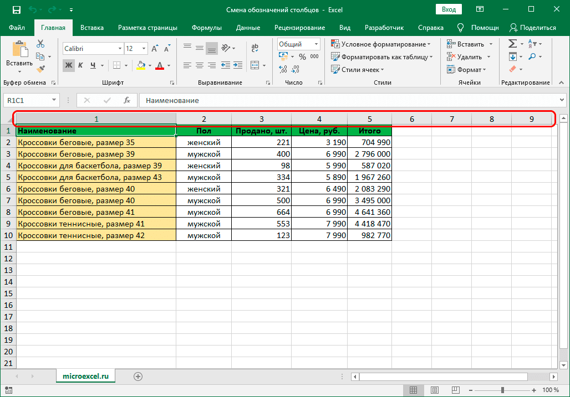Apply bold with the Ж icon

68,65
